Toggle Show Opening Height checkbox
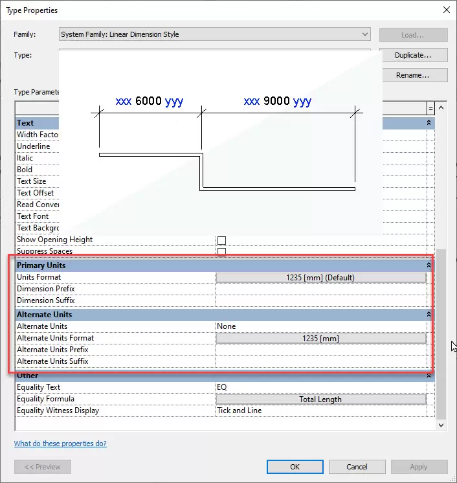Viewport: 457px width, 483px height. [221, 240]
